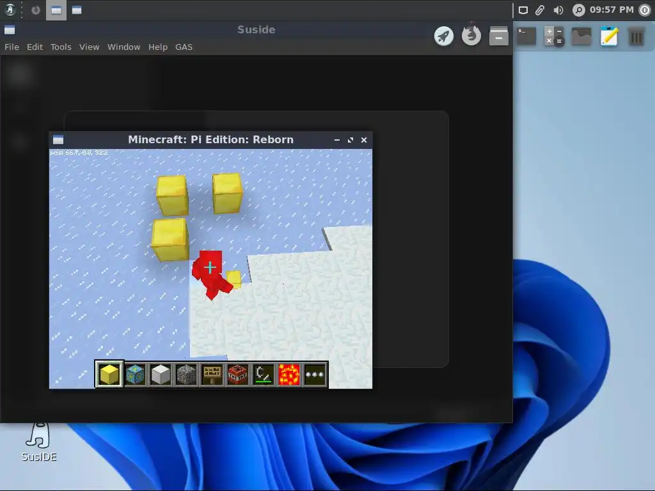Image resolution: width=655 pixels, height=491 pixels.
Task: Click the display icon in system tray
Action: tap(523, 10)
